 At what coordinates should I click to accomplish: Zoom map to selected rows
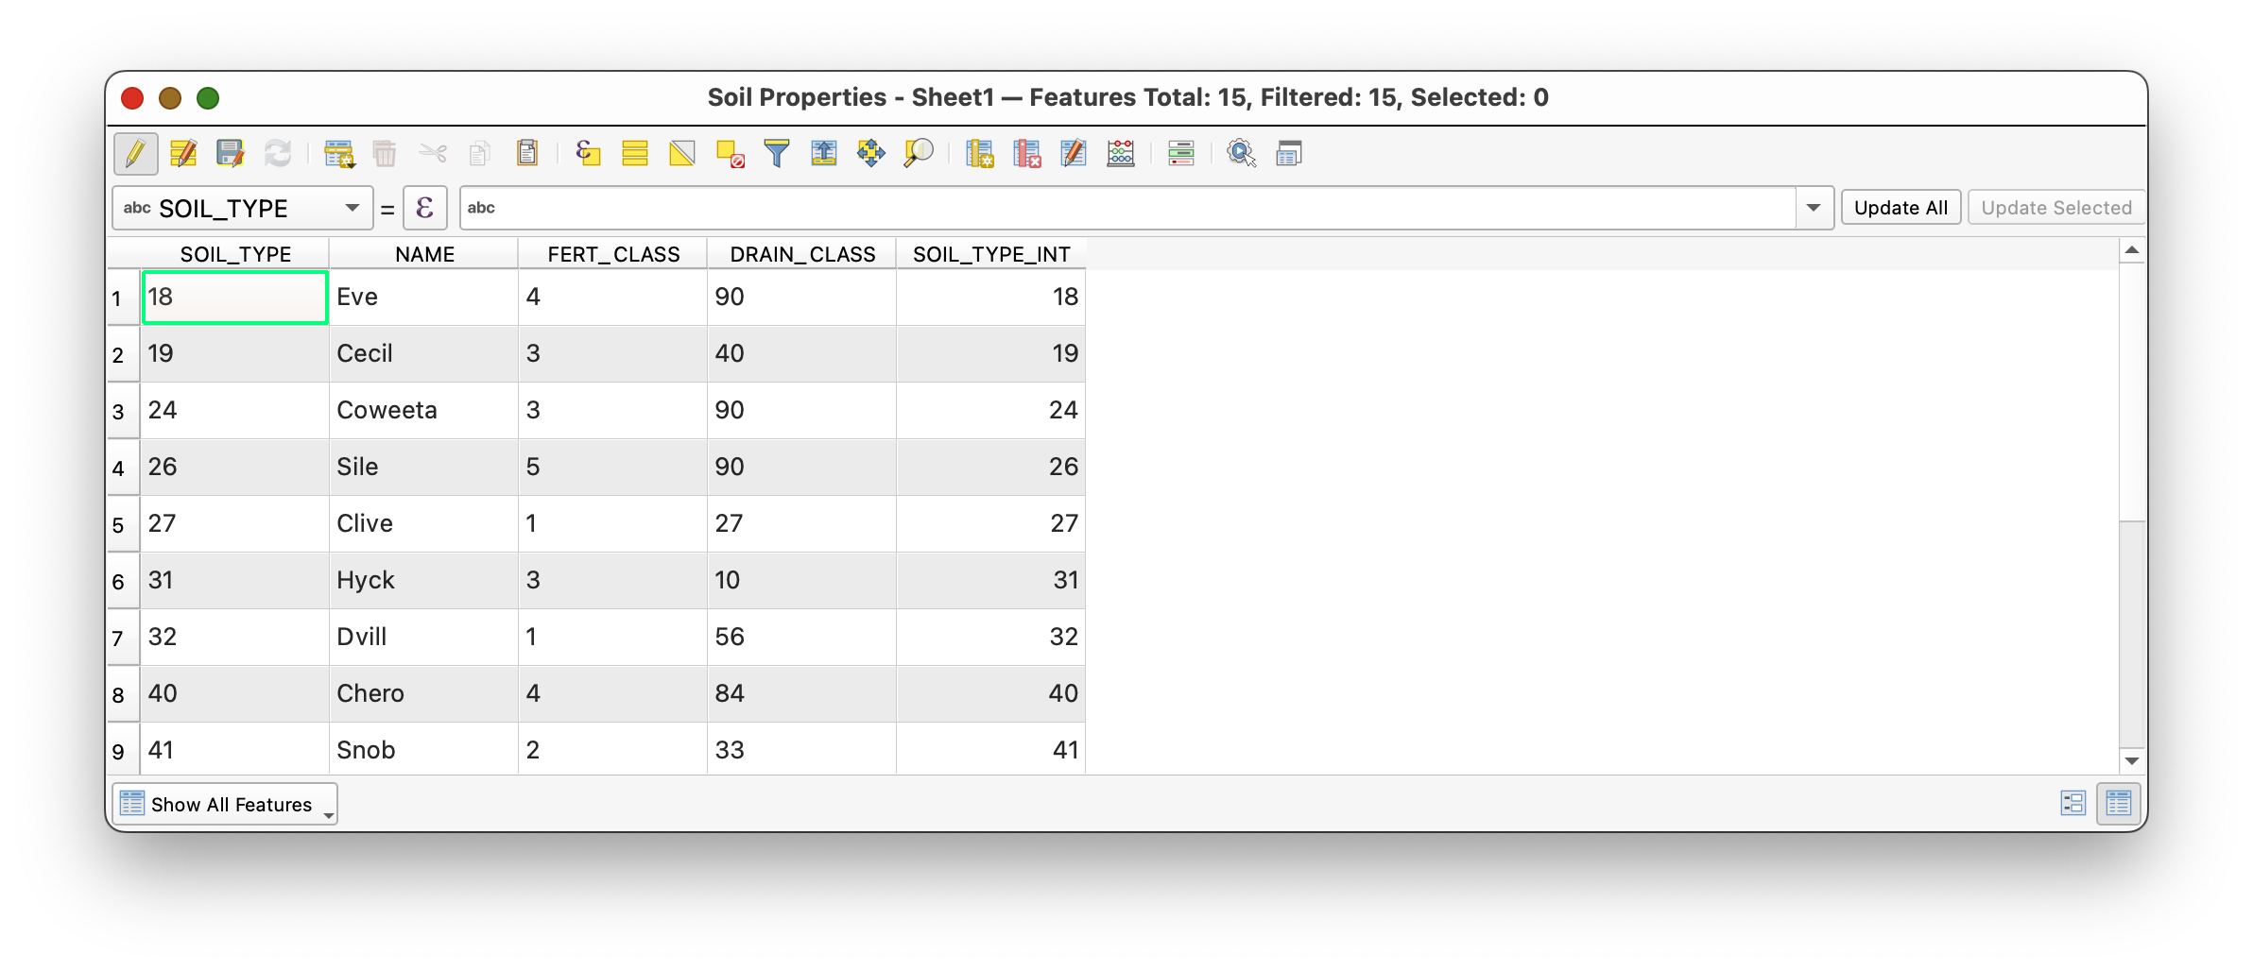pos(919,153)
